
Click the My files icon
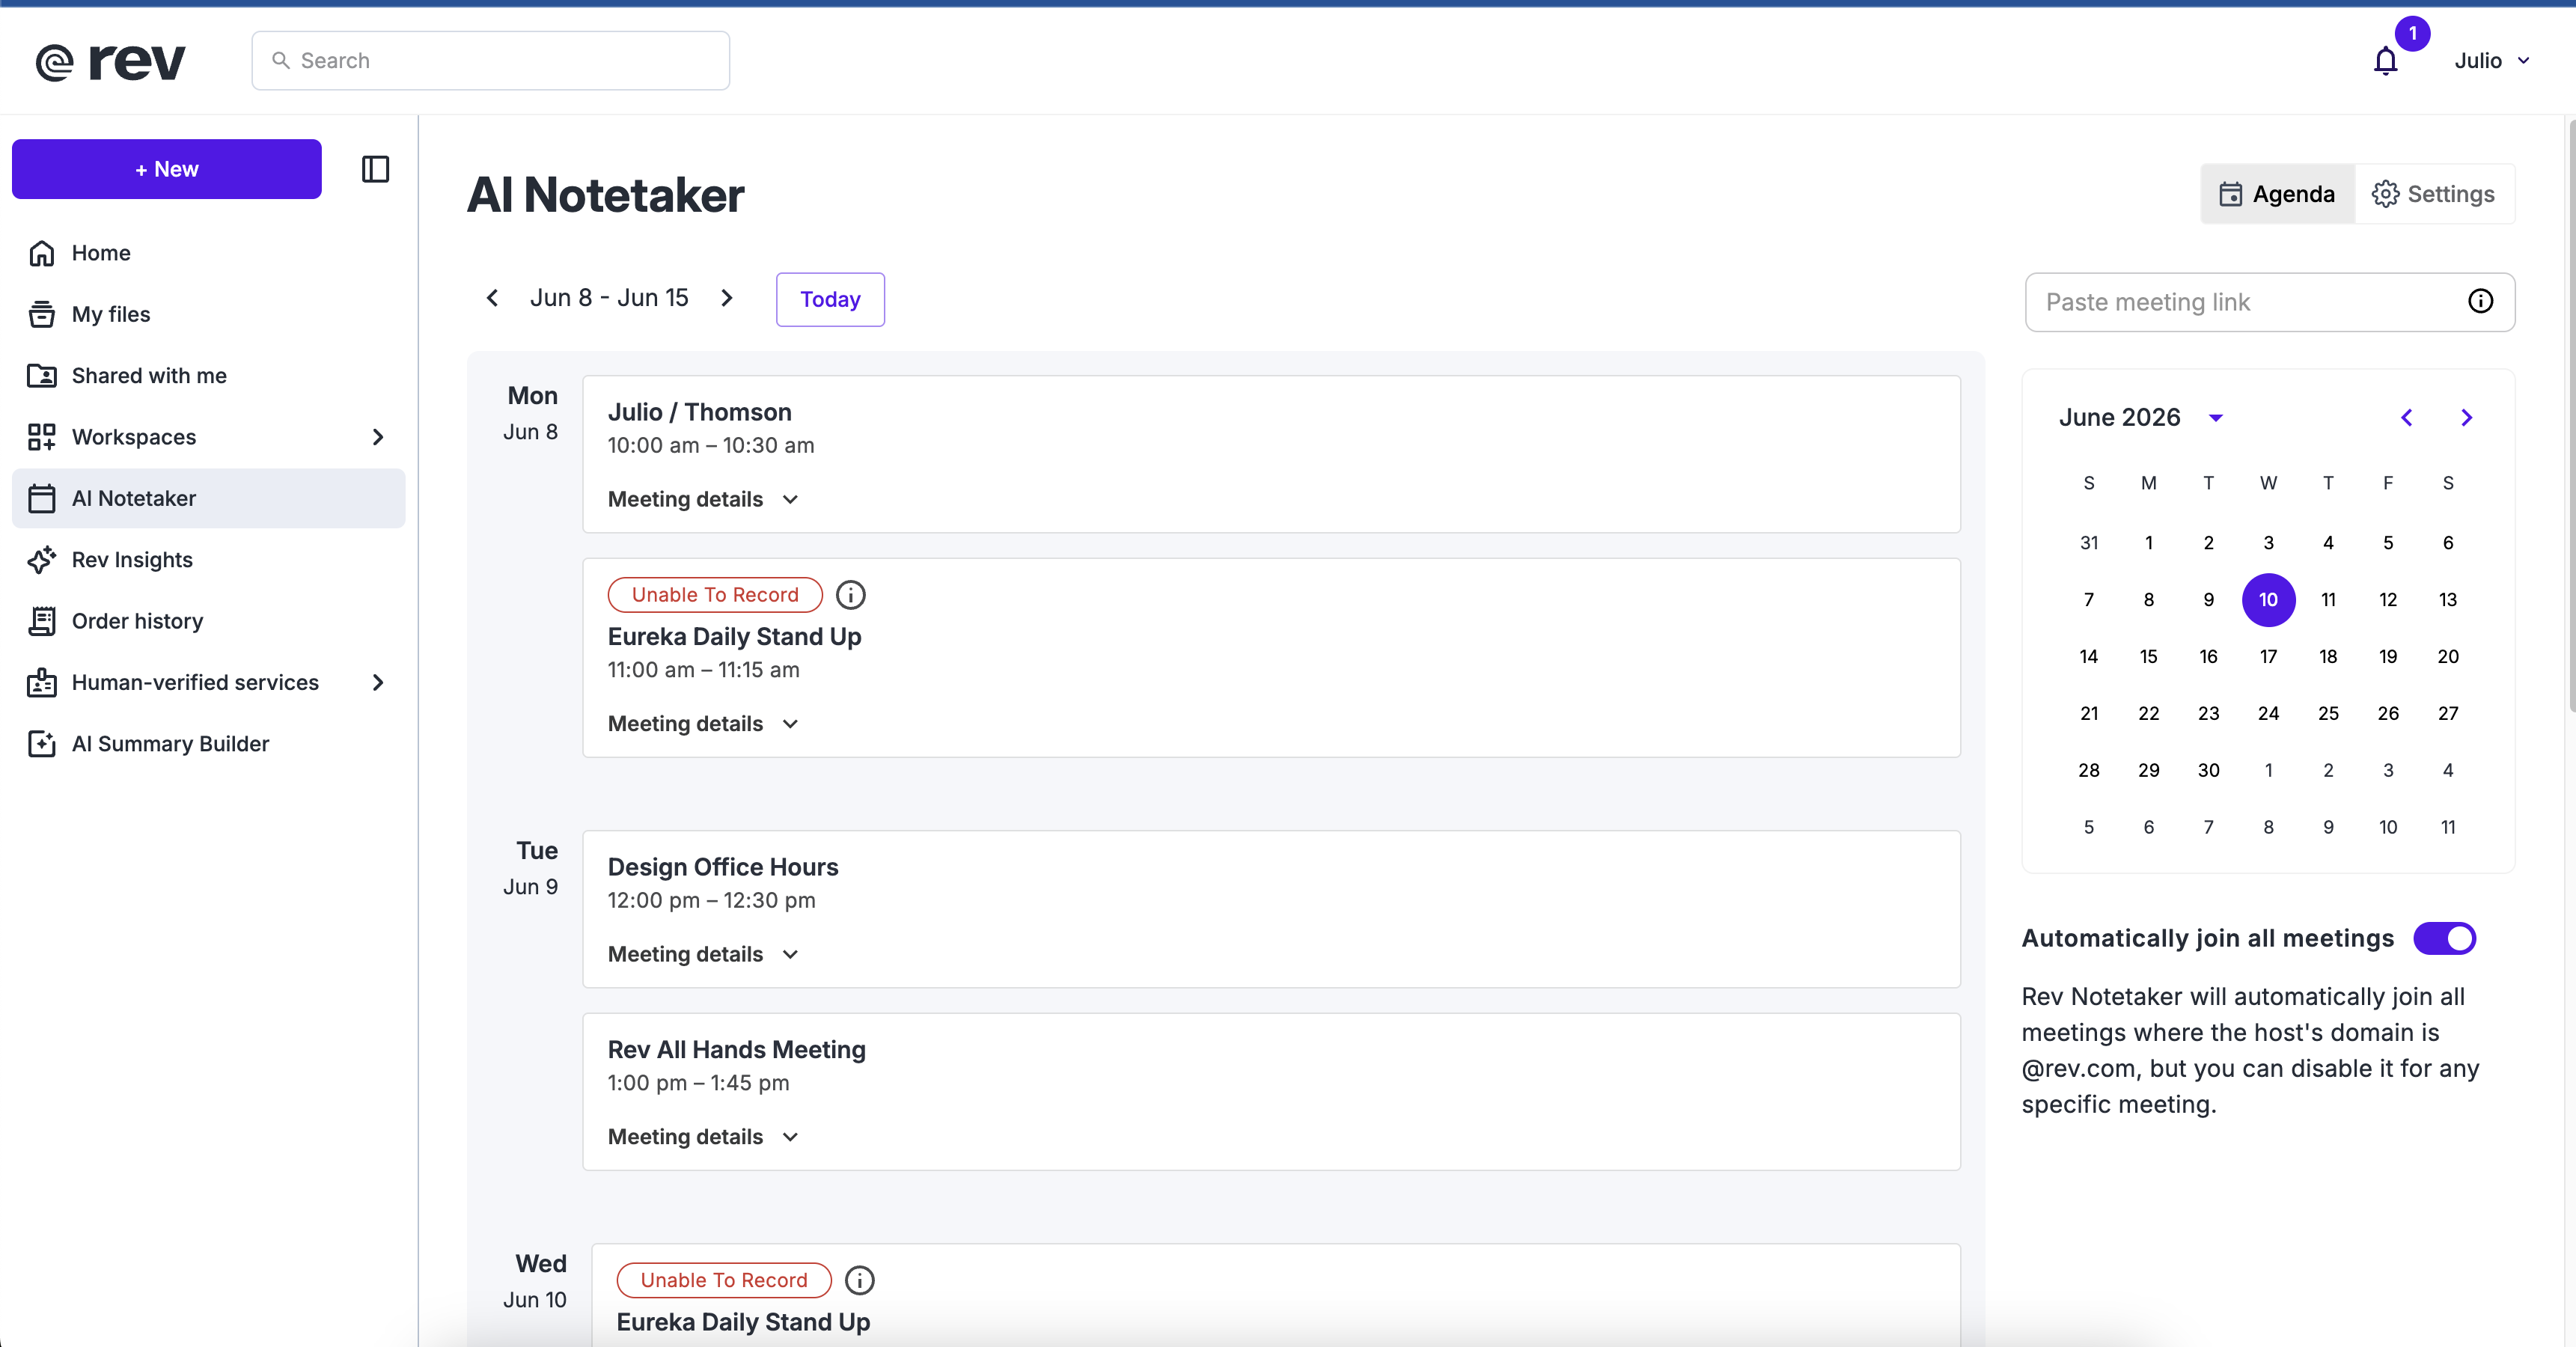42,314
